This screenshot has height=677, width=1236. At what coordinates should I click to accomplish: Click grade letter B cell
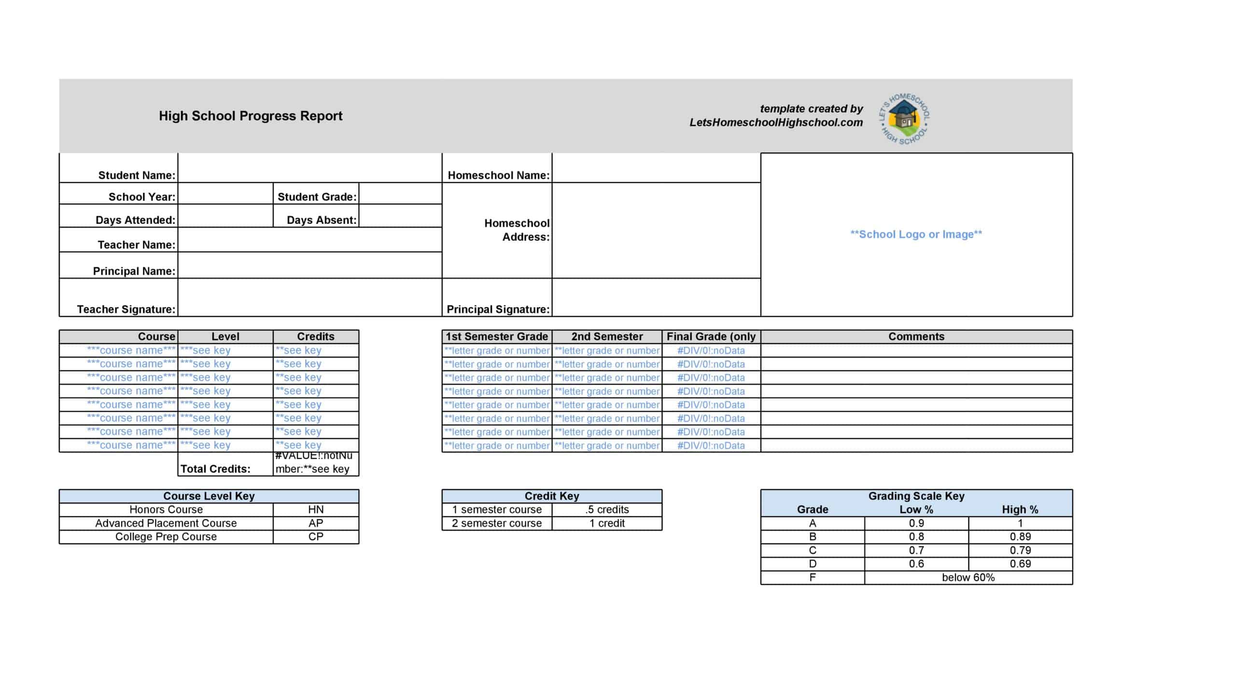pyautogui.click(x=813, y=537)
